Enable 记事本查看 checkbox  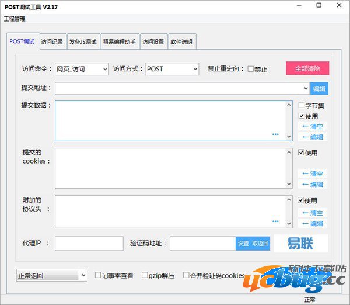[x=98, y=275]
